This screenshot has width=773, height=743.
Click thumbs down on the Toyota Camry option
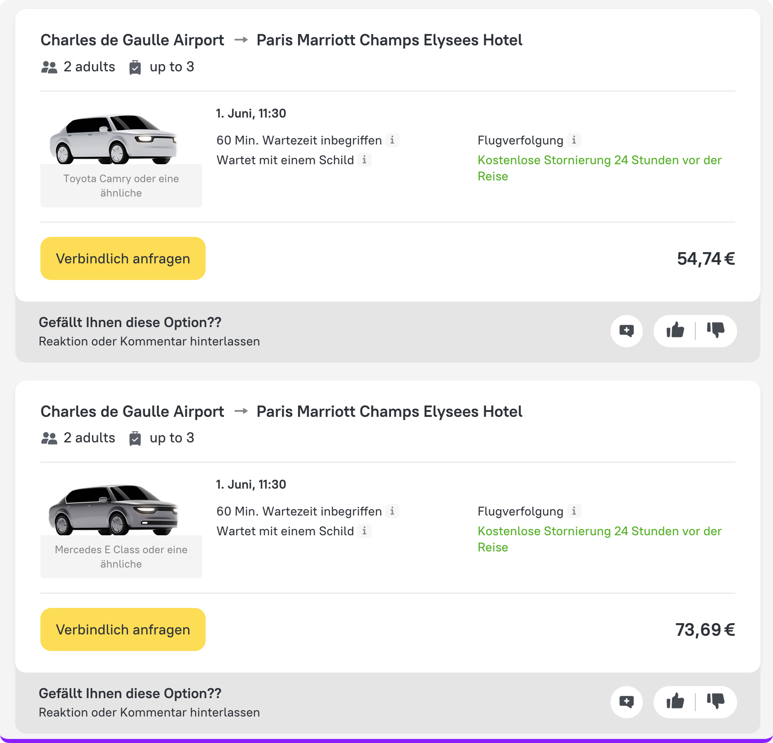point(716,331)
